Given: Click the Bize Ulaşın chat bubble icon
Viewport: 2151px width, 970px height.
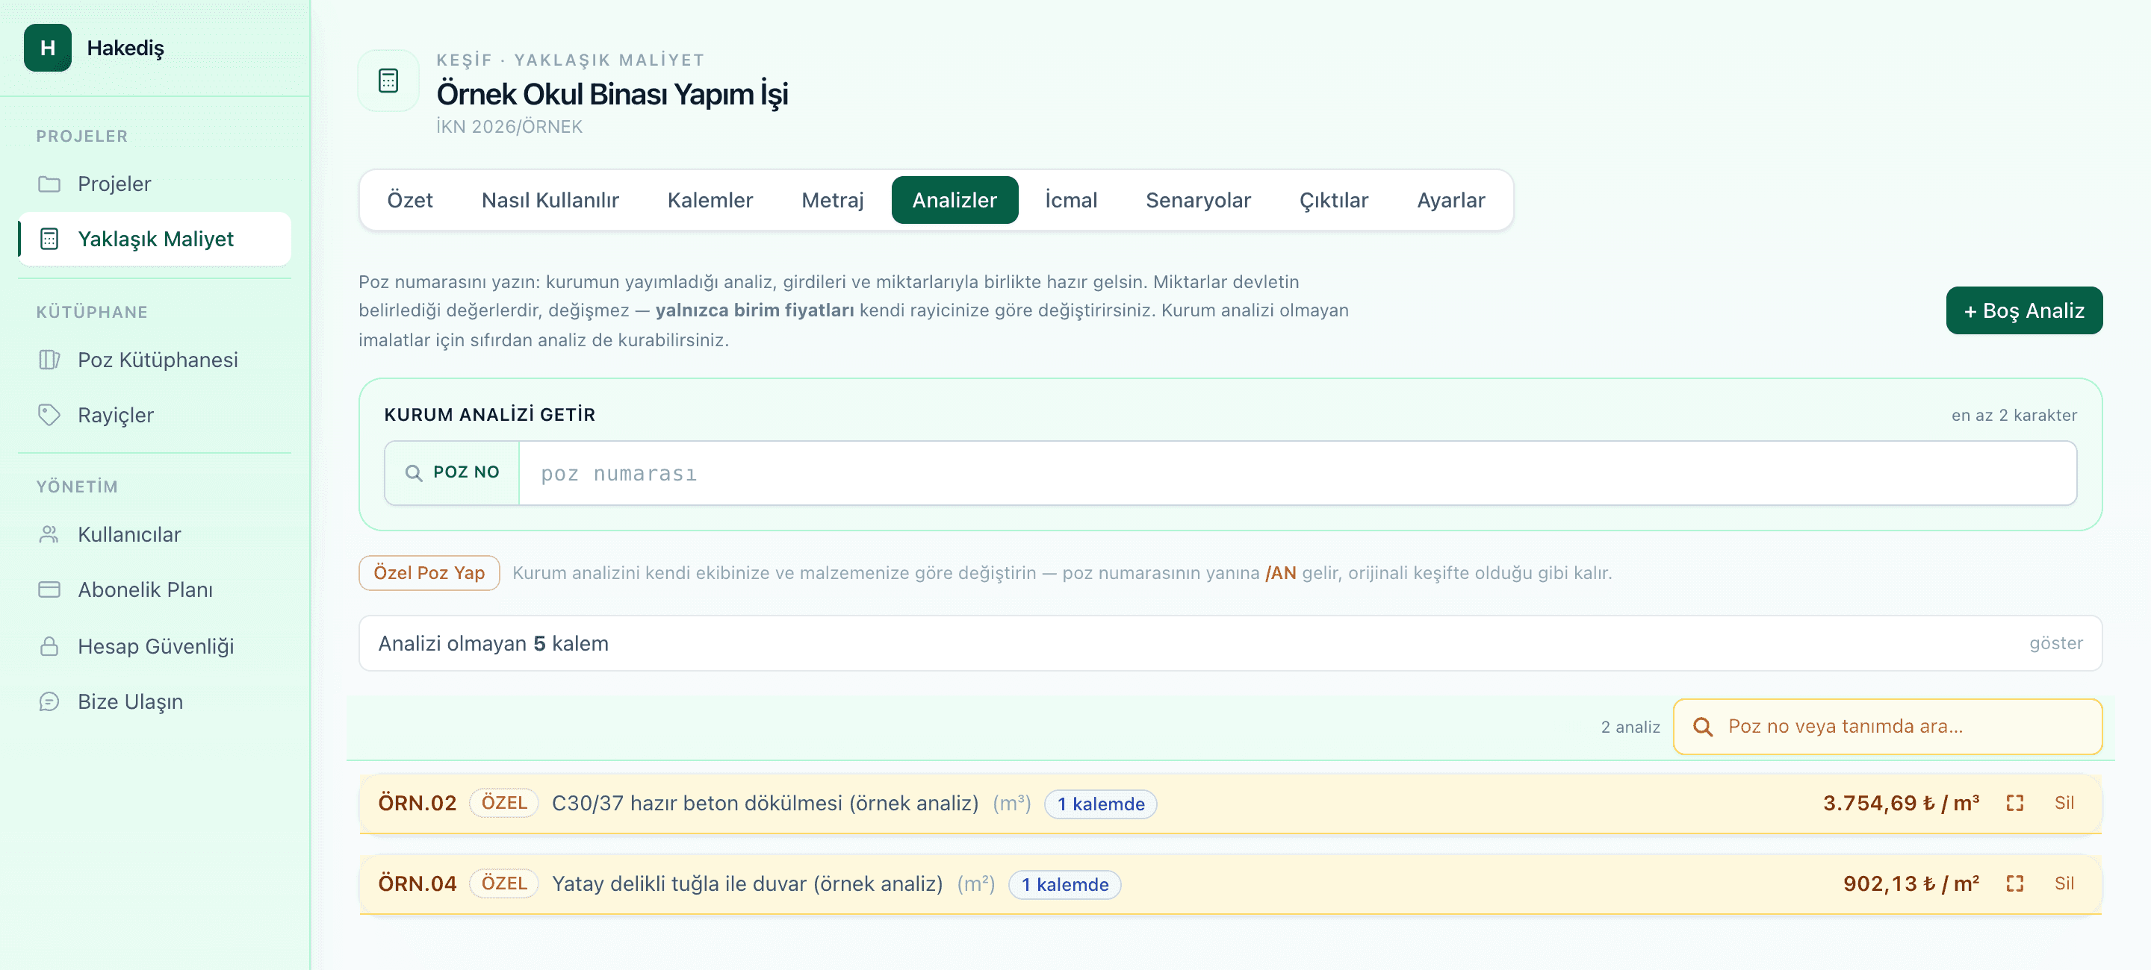Looking at the screenshot, I should (x=49, y=701).
